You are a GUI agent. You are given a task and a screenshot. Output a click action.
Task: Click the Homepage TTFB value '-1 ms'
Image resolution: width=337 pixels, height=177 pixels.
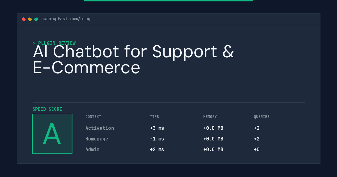tap(157, 139)
